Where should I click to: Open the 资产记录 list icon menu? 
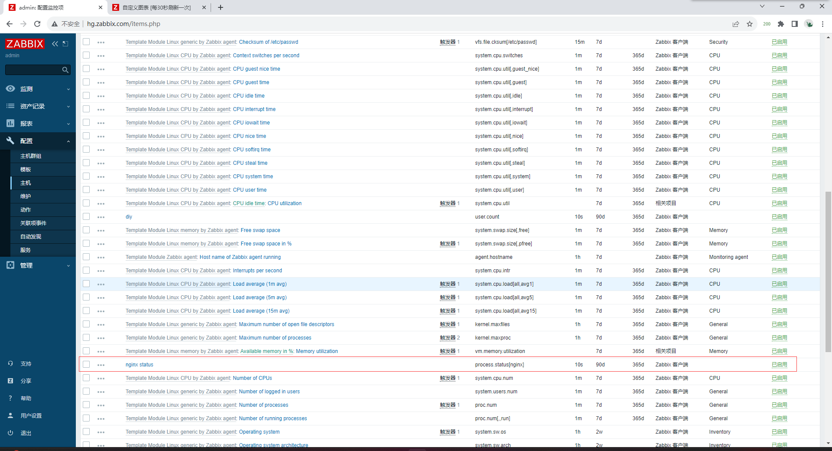pyautogui.click(x=10, y=106)
